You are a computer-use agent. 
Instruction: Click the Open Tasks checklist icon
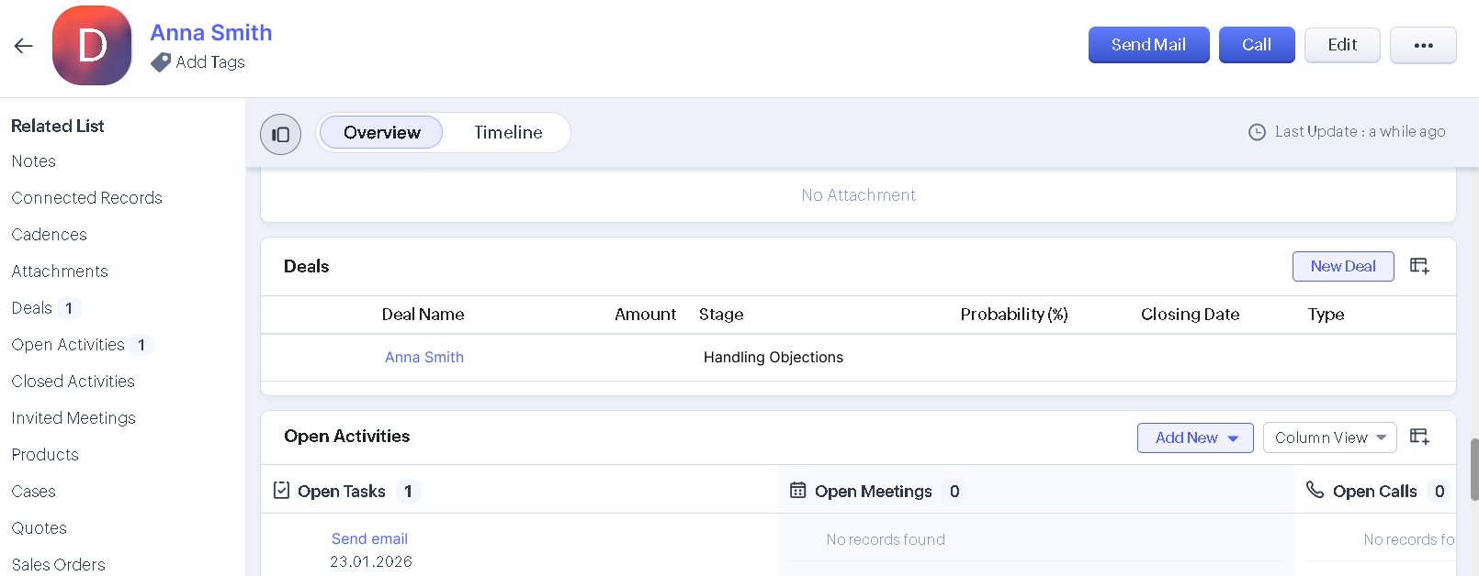pyautogui.click(x=282, y=491)
